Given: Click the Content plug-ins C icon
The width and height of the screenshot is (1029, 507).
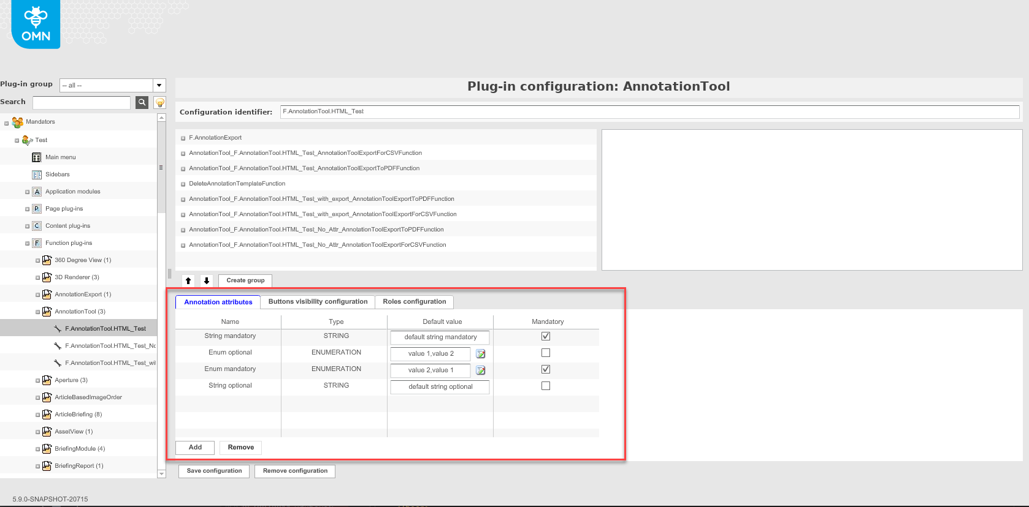Looking at the screenshot, I should point(37,226).
